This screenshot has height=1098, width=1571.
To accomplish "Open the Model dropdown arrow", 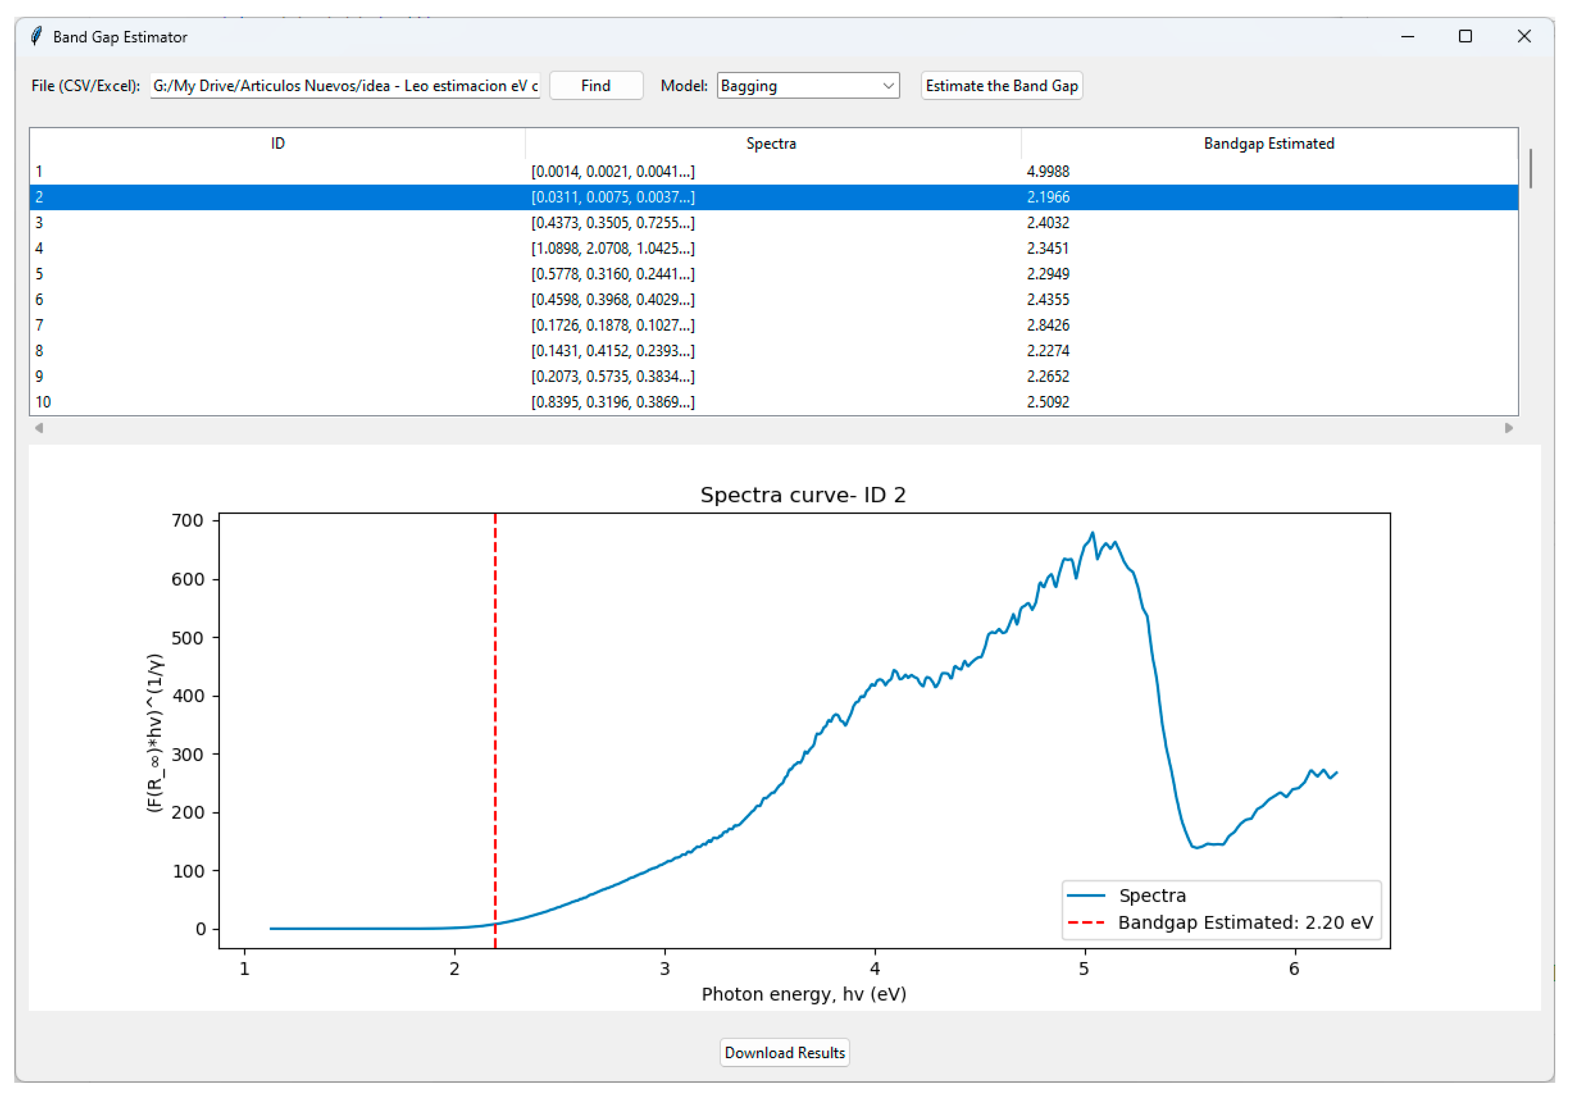I will (888, 86).
